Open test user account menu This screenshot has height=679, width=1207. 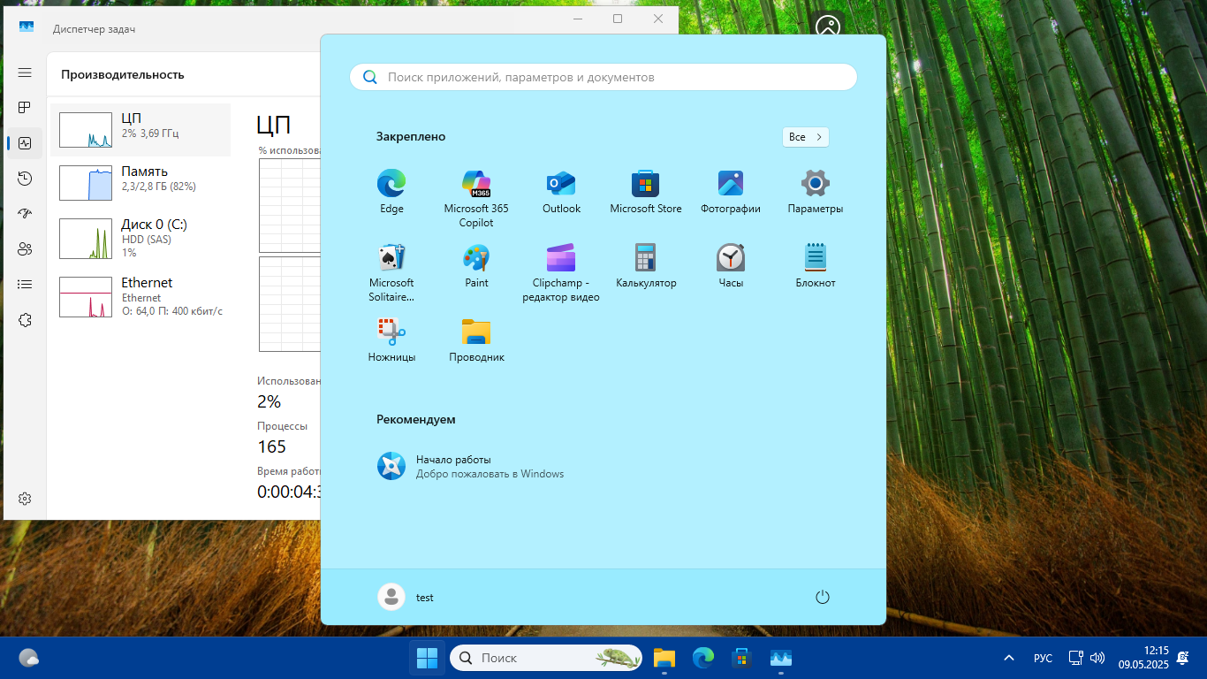pos(406,598)
